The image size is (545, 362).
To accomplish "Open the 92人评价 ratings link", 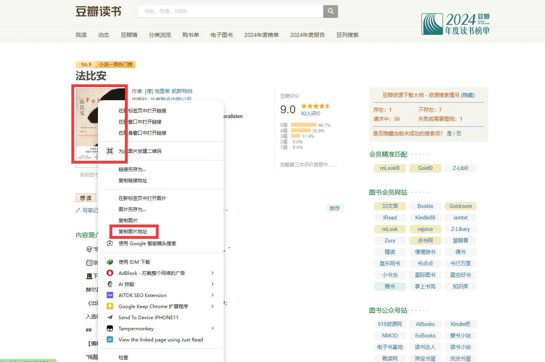I will [311, 113].
